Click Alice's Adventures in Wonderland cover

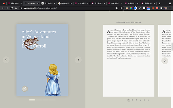(x=42, y=60)
